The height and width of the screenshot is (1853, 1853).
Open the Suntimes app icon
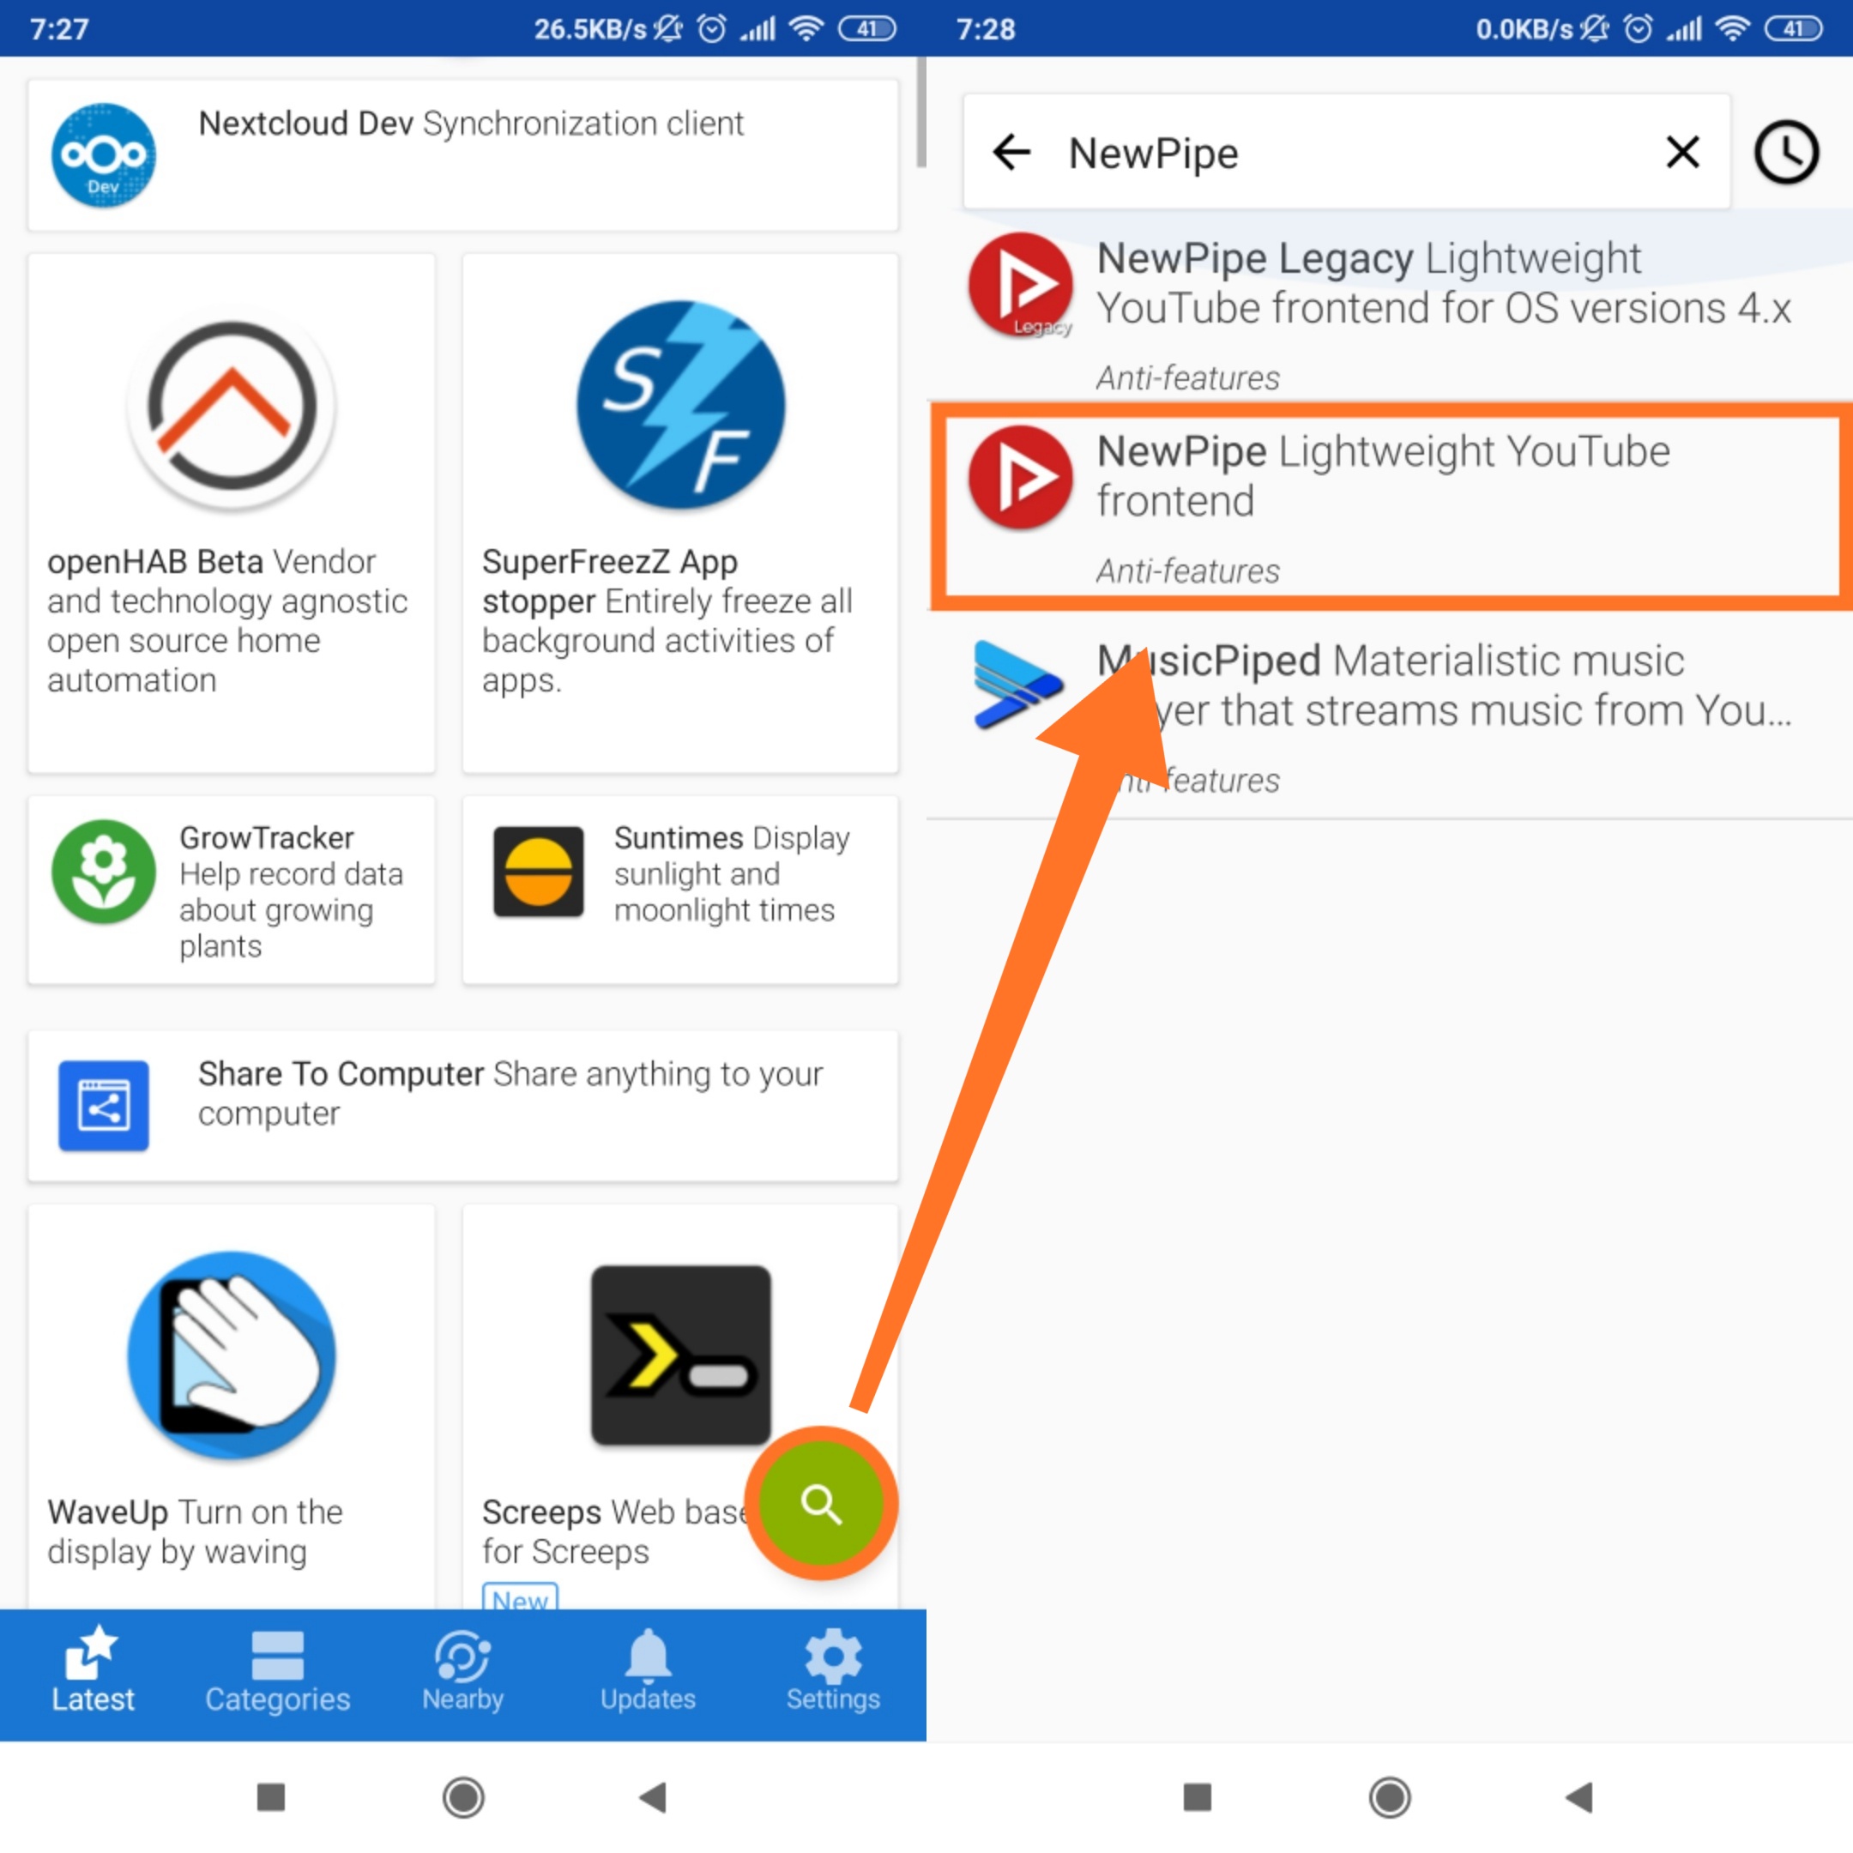pos(538,872)
